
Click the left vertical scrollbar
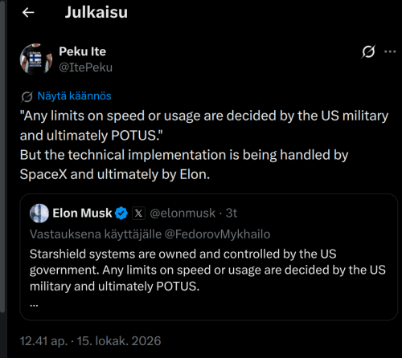pos(2,157)
